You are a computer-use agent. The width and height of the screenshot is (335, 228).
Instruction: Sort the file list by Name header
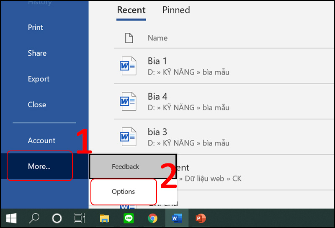157,38
